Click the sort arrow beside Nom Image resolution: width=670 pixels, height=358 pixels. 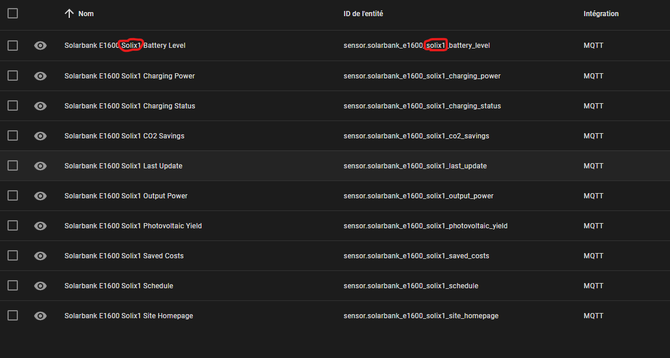(69, 14)
